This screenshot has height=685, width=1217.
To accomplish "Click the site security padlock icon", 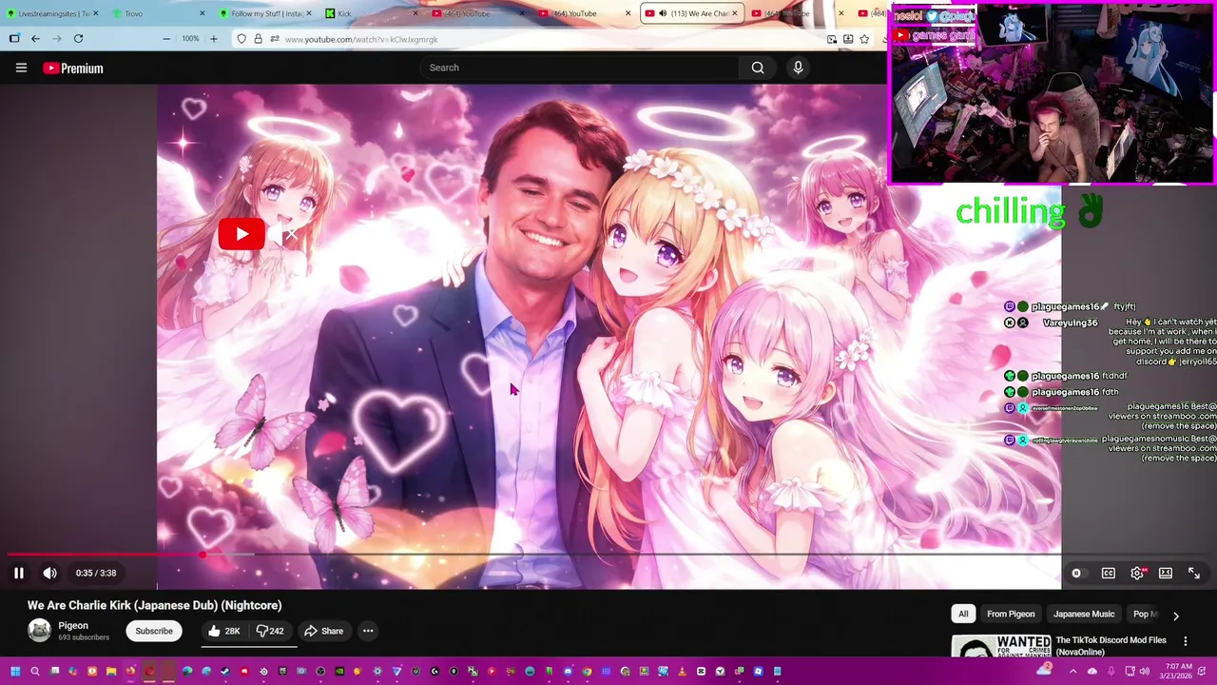I will tap(258, 39).
